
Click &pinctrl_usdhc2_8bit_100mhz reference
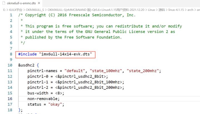89,82
